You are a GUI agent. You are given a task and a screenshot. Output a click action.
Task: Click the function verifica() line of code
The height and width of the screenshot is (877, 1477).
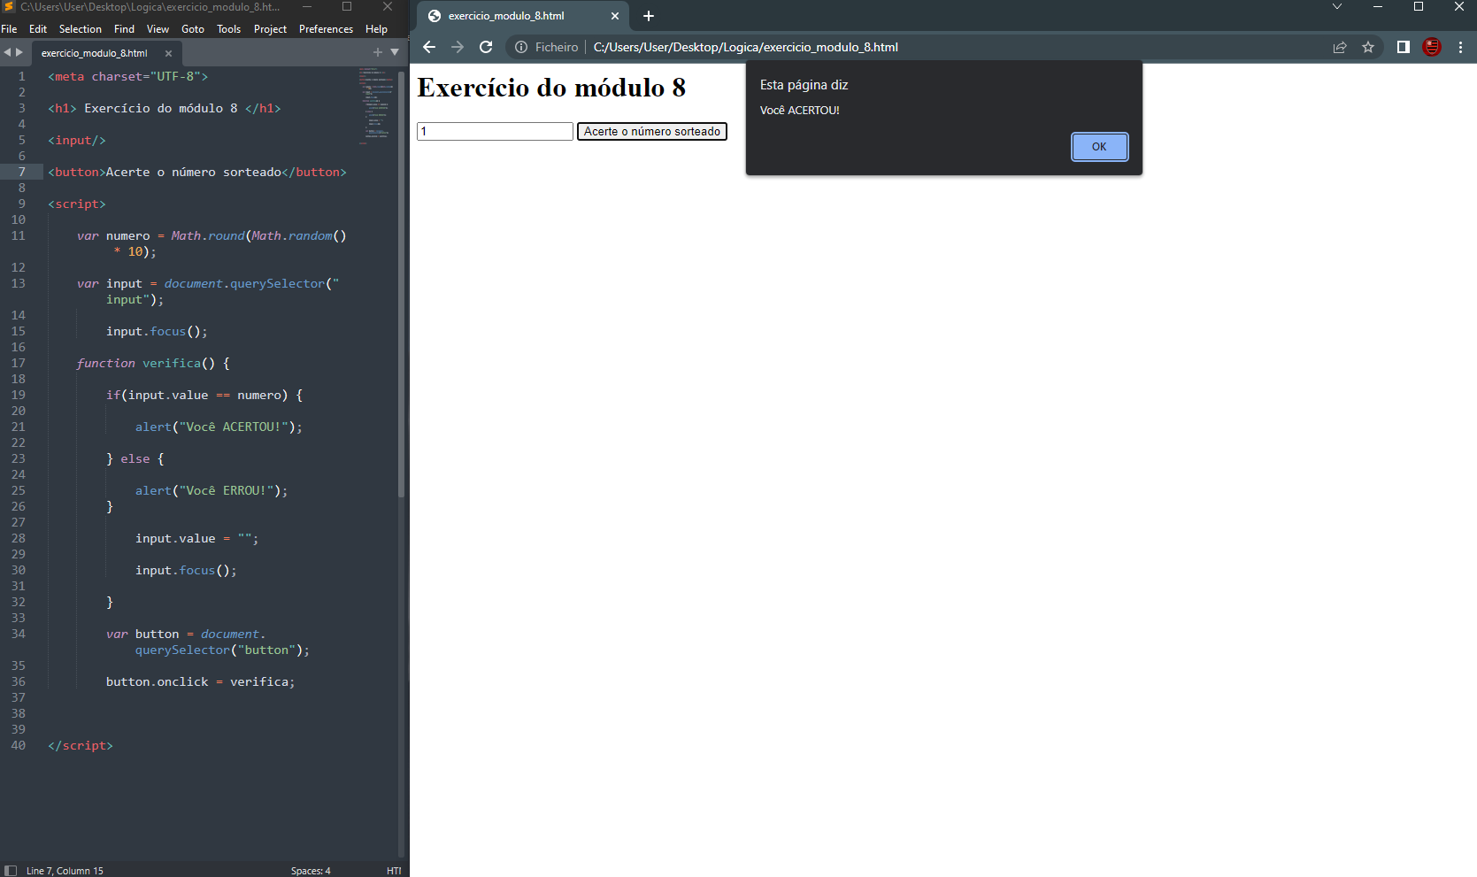(x=153, y=363)
